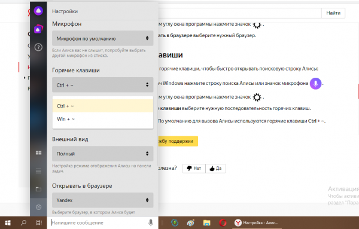Expand the Yandex browser dropdown

102,200
